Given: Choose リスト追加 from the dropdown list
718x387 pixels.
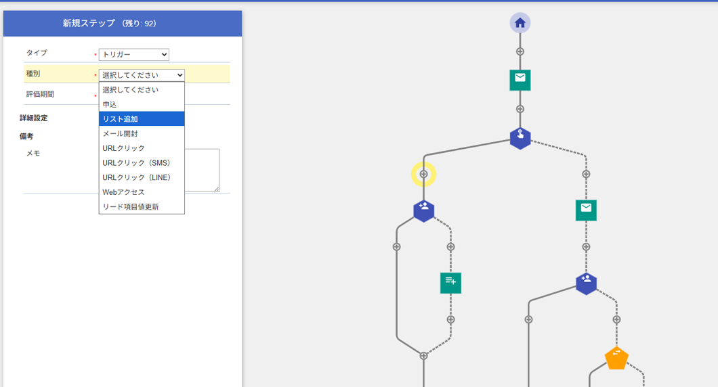Looking at the screenshot, I should [141, 119].
